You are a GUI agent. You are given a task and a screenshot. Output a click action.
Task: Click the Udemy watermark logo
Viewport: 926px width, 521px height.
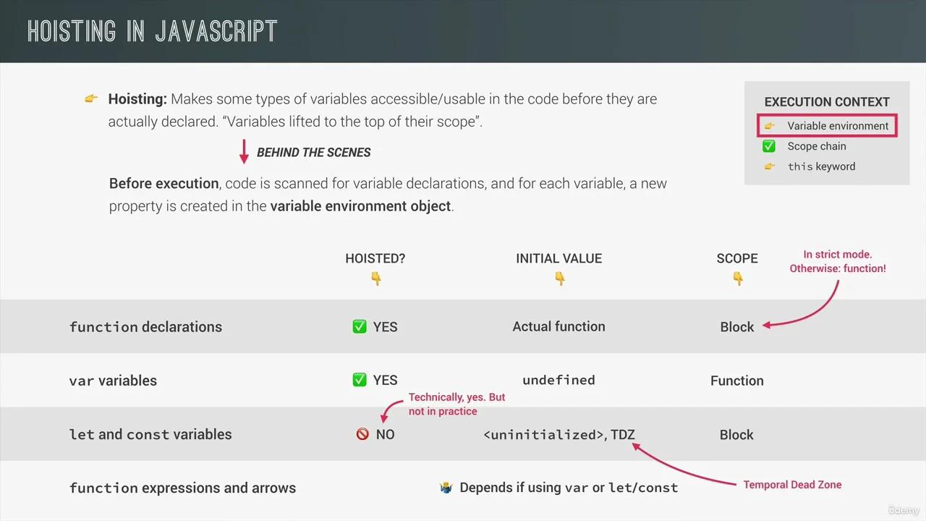pyautogui.click(x=904, y=509)
